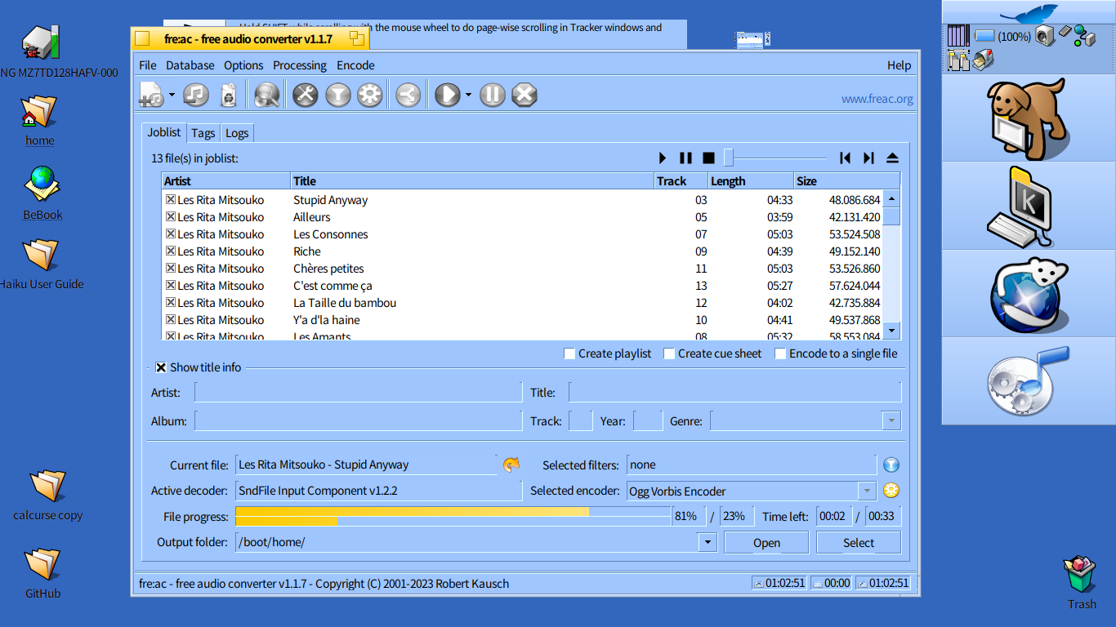Click the orange arrow beside Current file
The image size is (1116, 627).
[x=511, y=465]
